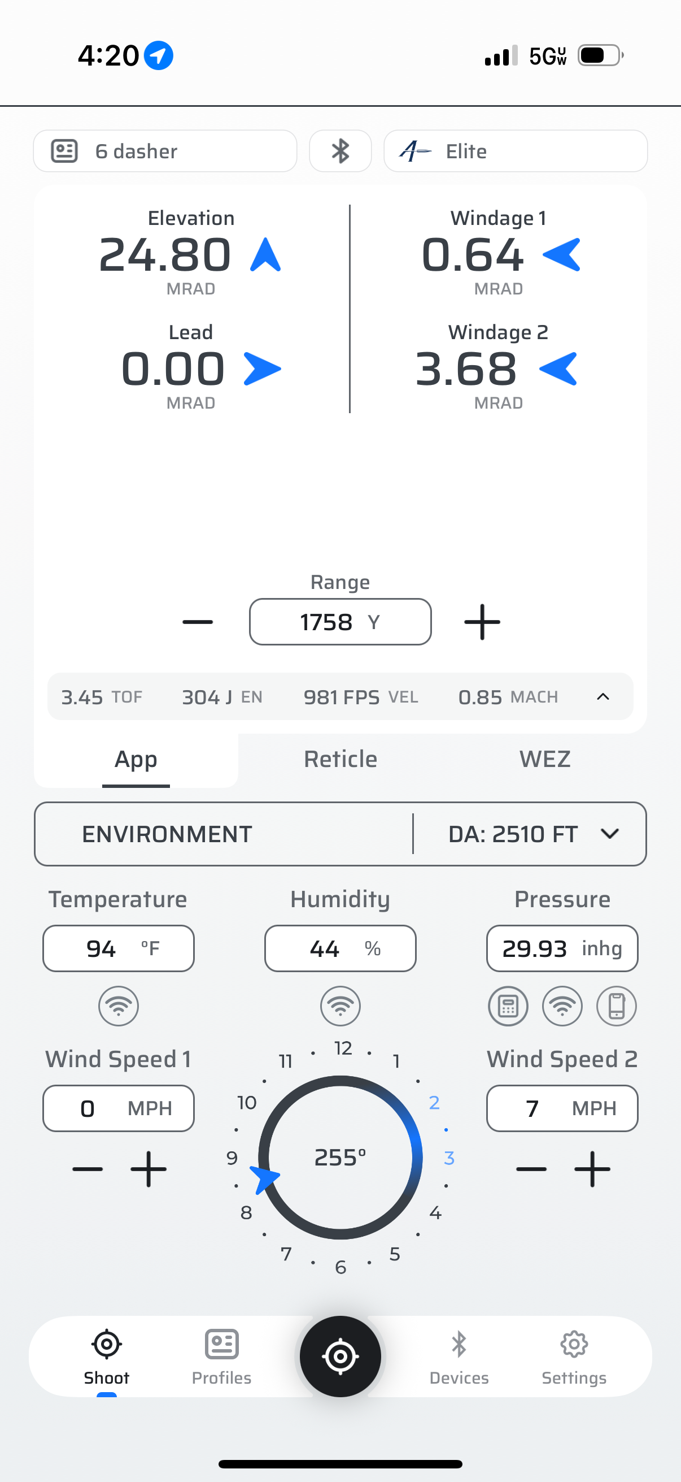This screenshot has width=681, height=1482.
Task: Toggle wireless source under Temperature
Action: point(119,1006)
